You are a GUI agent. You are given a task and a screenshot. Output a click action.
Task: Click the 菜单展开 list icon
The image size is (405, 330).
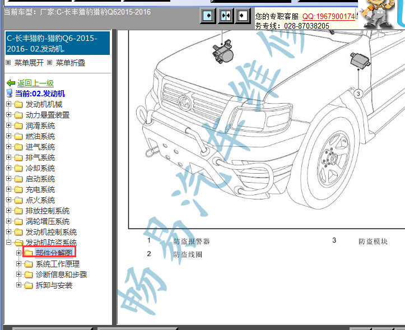(8, 63)
